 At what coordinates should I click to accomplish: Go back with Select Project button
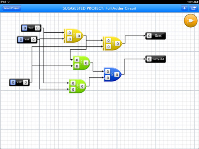(11, 8)
